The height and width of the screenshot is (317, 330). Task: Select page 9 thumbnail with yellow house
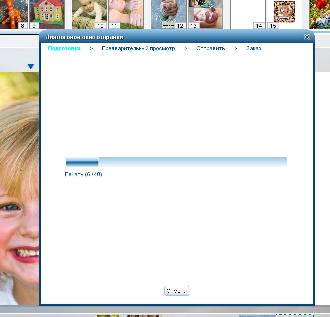click(x=47, y=14)
